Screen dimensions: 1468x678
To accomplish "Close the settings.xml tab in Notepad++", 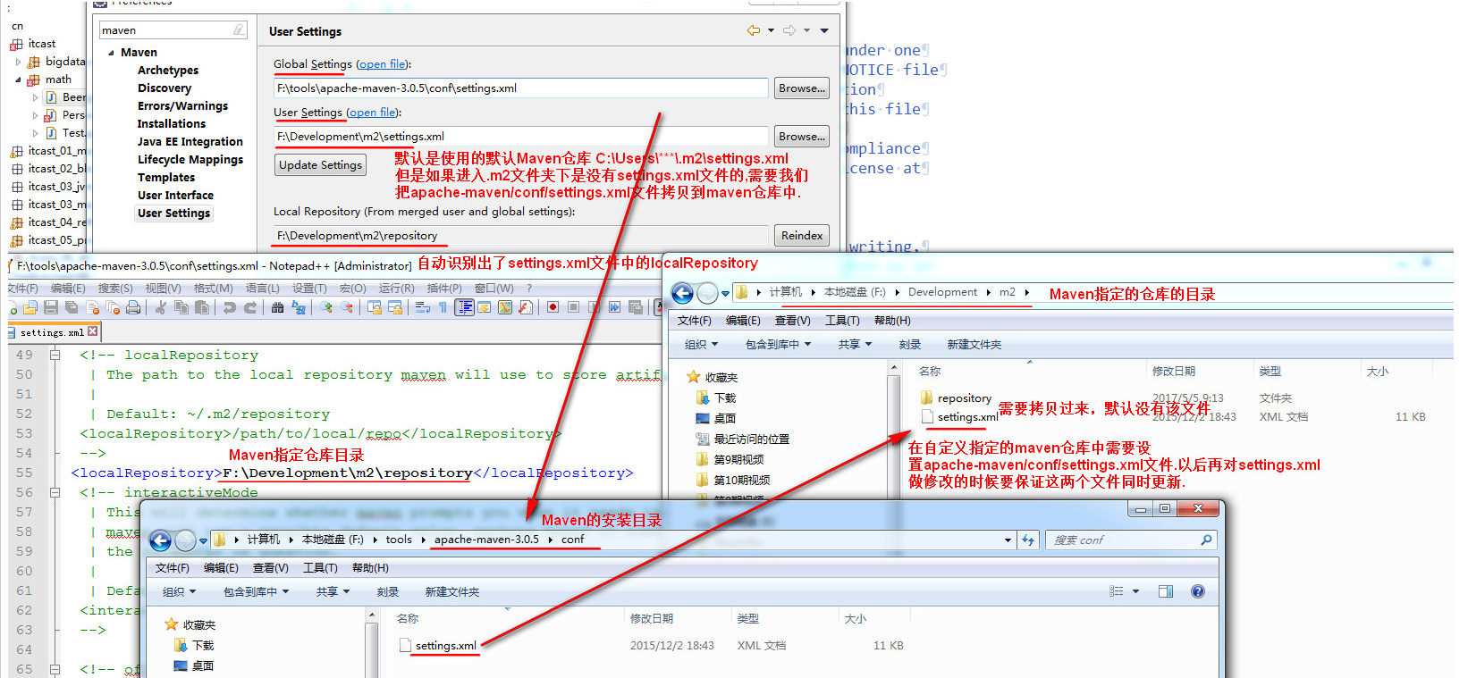I will coord(92,331).
